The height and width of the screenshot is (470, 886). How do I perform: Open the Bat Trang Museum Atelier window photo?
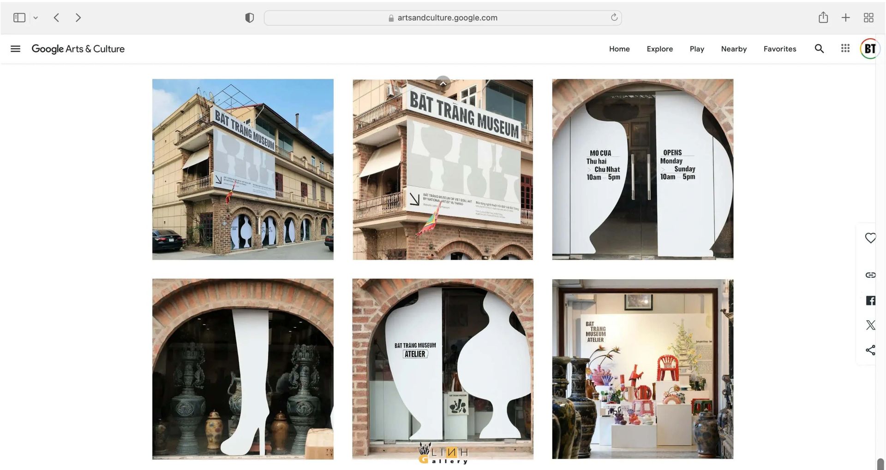tap(443, 369)
